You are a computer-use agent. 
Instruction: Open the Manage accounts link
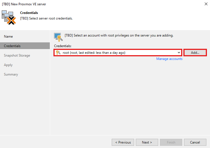tap(169, 59)
